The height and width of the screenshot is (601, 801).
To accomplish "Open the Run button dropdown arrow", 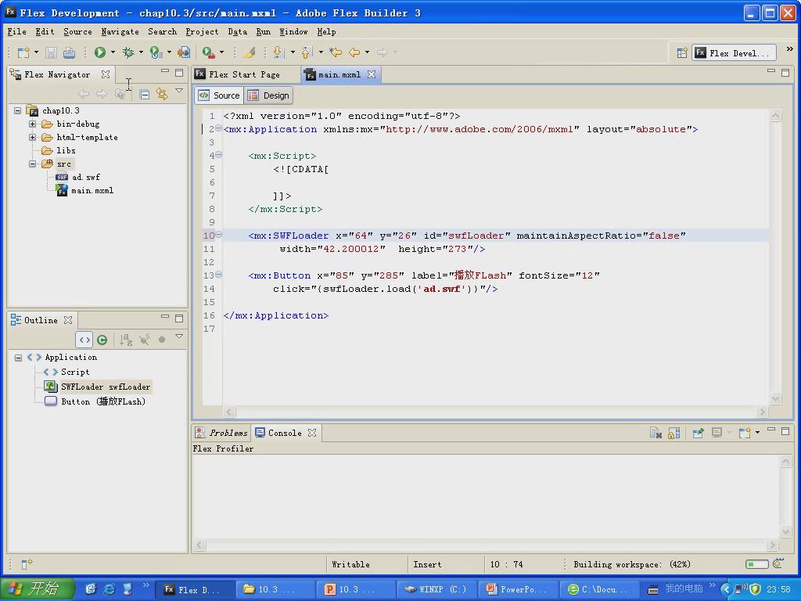I will 113,52.
